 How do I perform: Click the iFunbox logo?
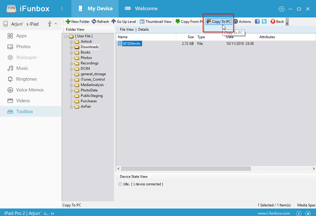(x=28, y=9)
